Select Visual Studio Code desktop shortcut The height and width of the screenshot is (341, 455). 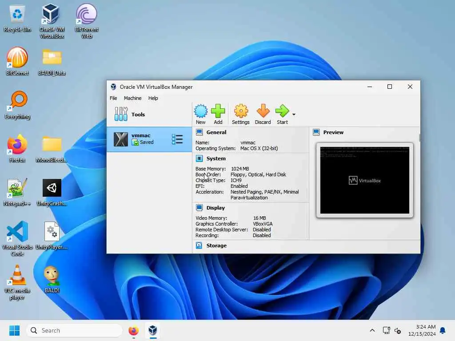(17, 238)
